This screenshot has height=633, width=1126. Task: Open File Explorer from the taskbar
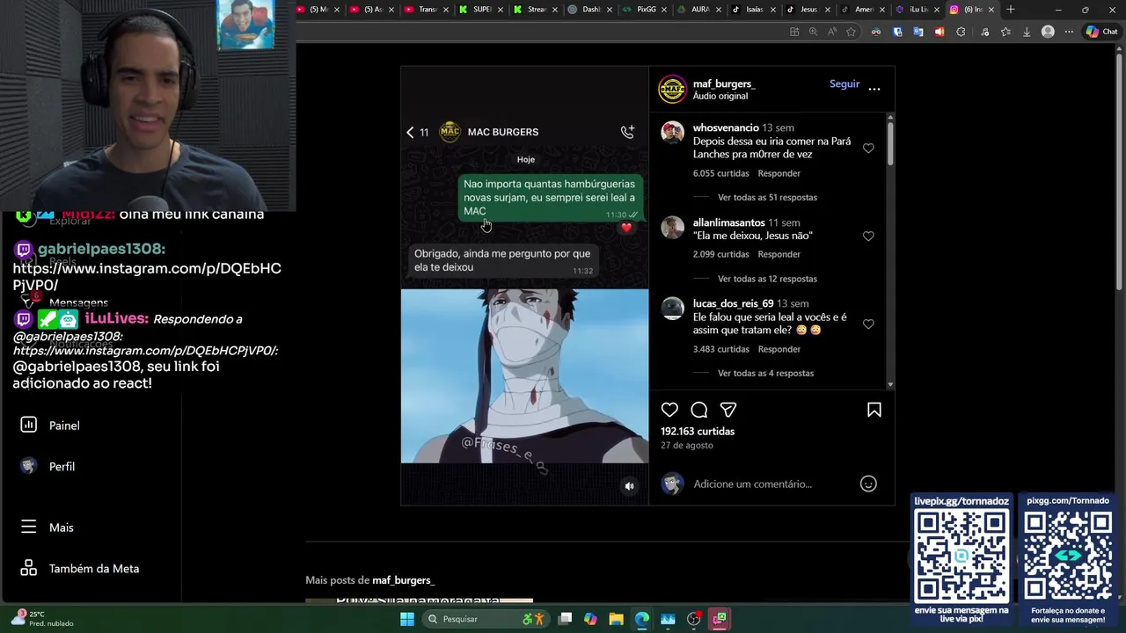tap(616, 619)
